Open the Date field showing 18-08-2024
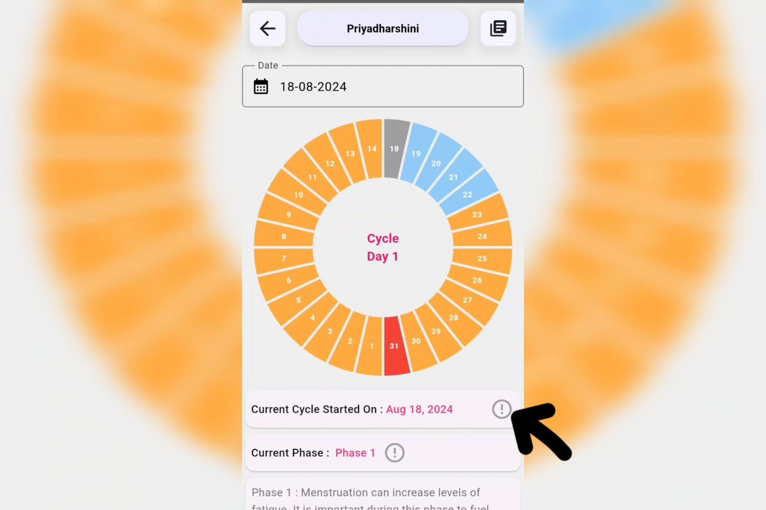 (383, 87)
